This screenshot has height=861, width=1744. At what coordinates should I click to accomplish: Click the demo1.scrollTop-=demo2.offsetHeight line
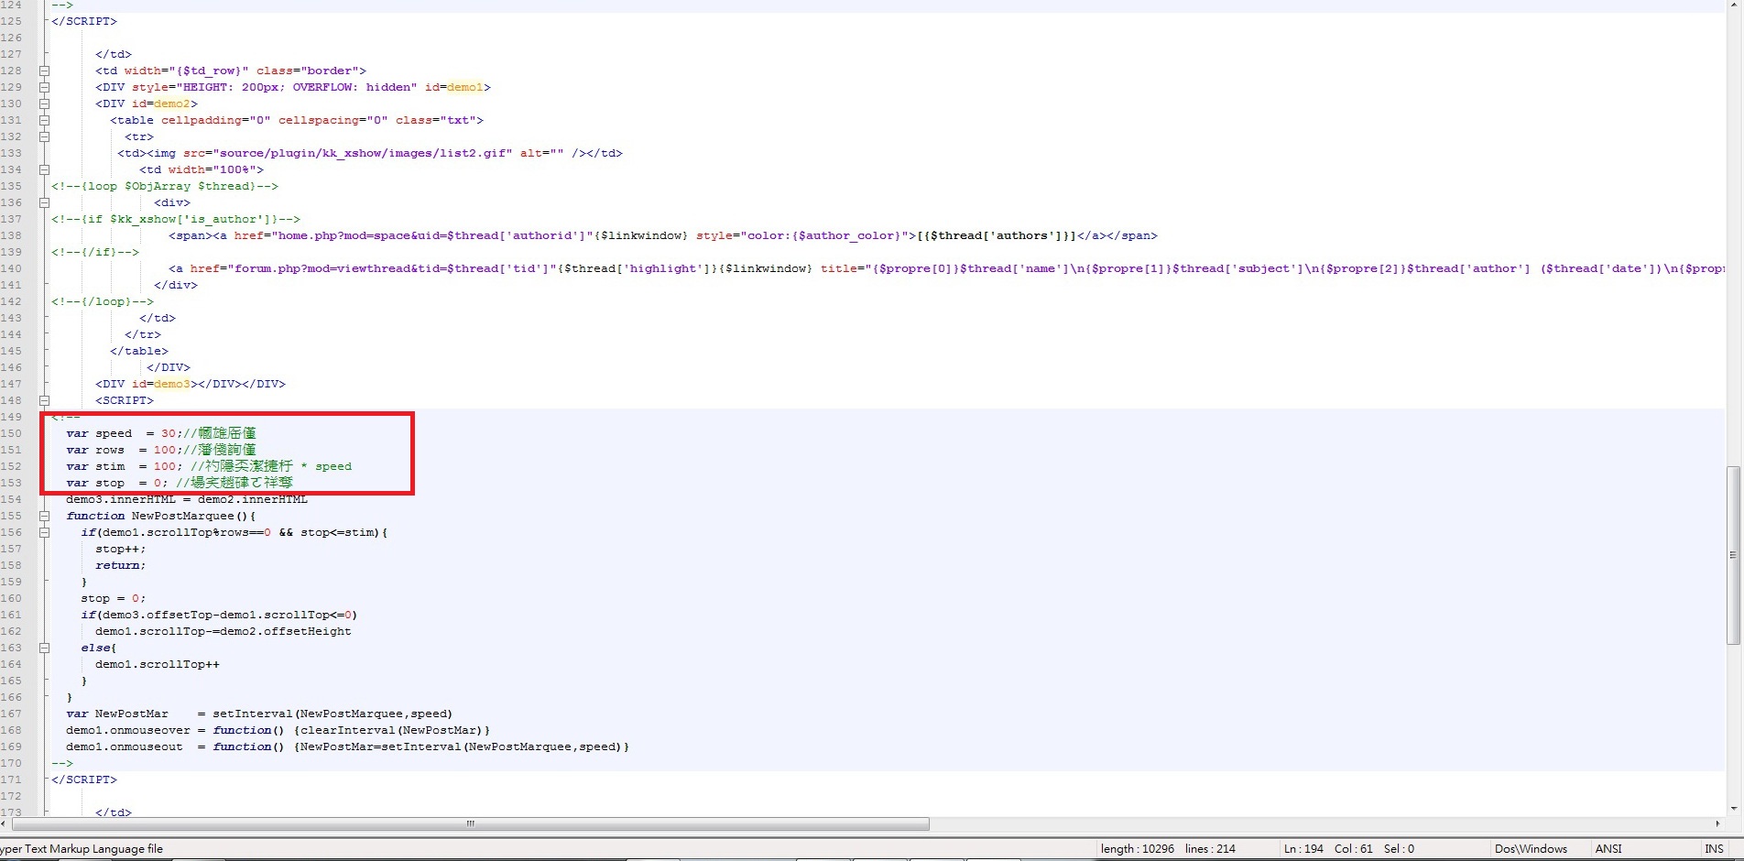click(223, 631)
